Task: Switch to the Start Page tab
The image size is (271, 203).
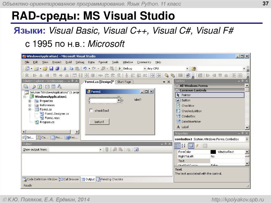Action: 124,82
